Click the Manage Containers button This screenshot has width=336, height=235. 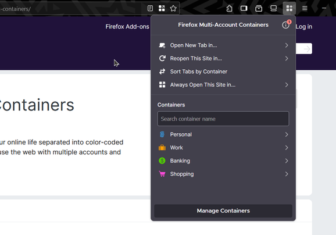pos(223,211)
